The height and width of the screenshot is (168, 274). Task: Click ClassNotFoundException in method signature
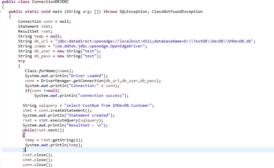pos(177,12)
